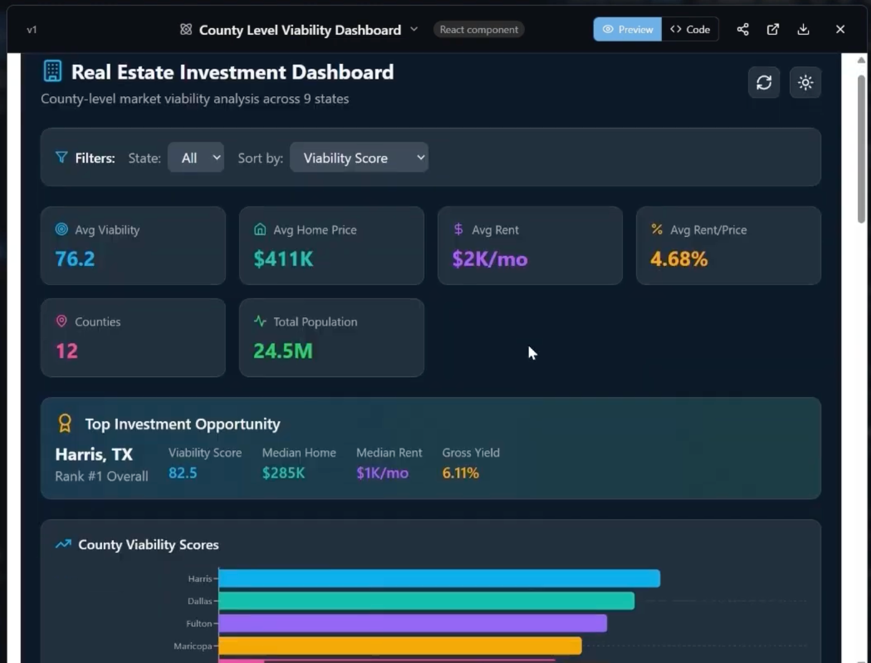Click the React component badge

click(479, 29)
